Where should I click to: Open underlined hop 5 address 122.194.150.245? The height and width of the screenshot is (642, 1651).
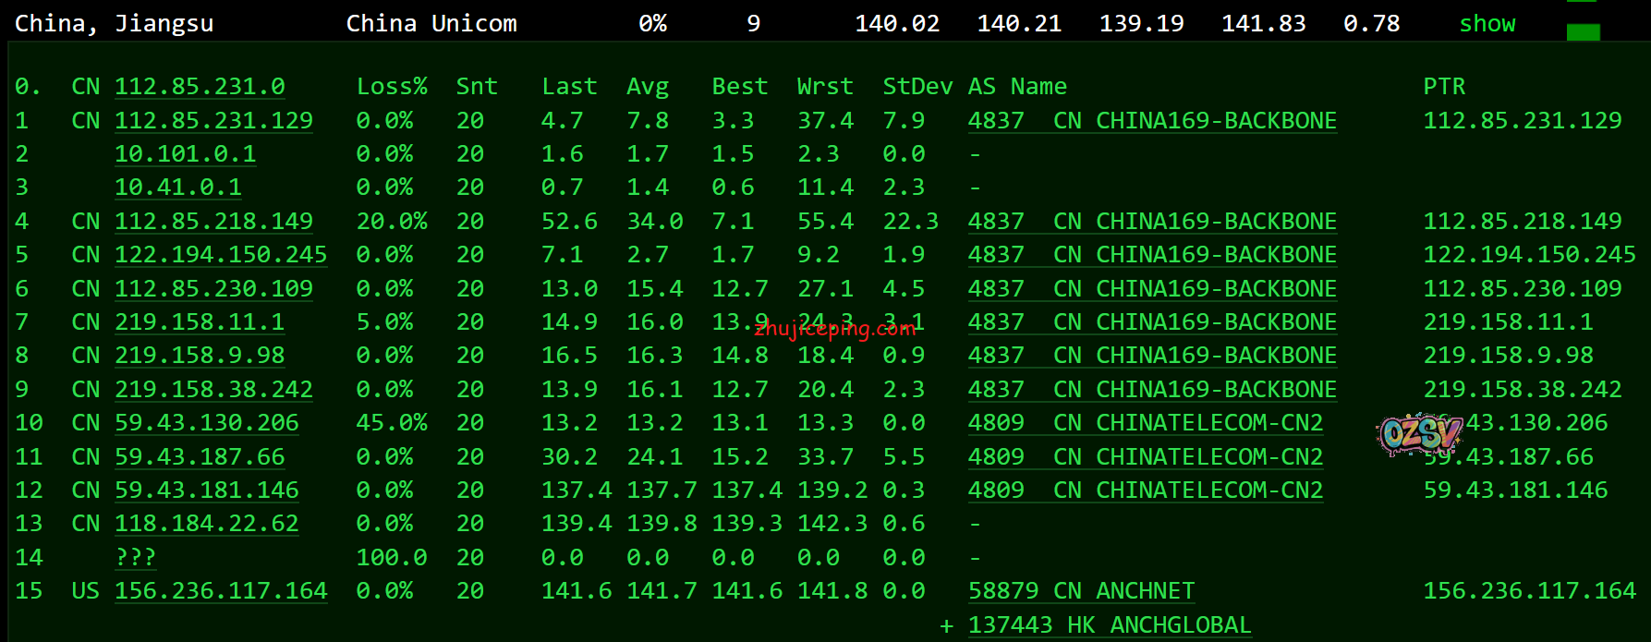tap(221, 255)
